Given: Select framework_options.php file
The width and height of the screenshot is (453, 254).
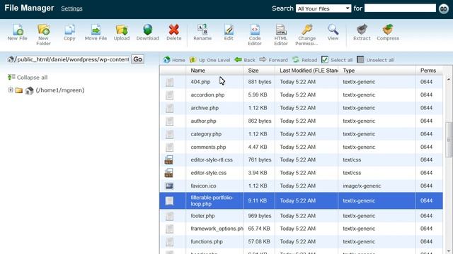Looking at the screenshot, I should click(x=217, y=229).
